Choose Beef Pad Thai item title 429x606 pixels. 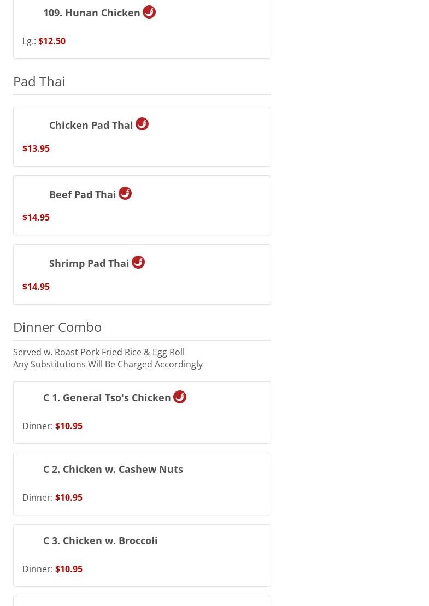pyautogui.click(x=83, y=194)
